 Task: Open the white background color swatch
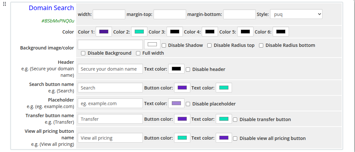[x=152, y=44]
